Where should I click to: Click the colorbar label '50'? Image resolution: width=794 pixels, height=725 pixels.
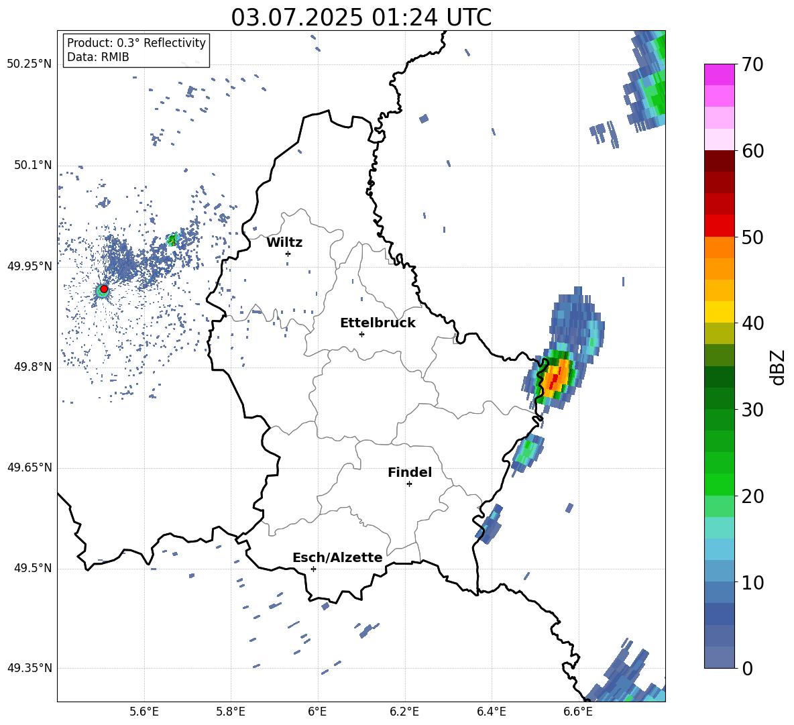752,237
